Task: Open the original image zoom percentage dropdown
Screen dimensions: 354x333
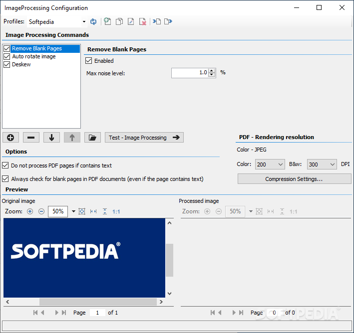Action: click(x=73, y=211)
